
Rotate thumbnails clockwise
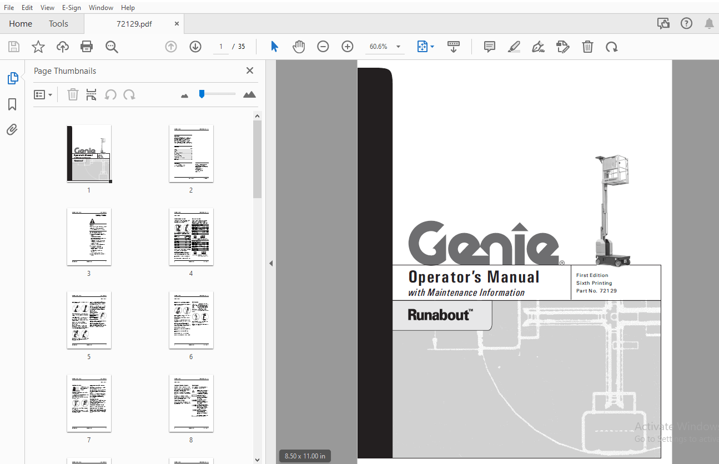pyautogui.click(x=129, y=95)
